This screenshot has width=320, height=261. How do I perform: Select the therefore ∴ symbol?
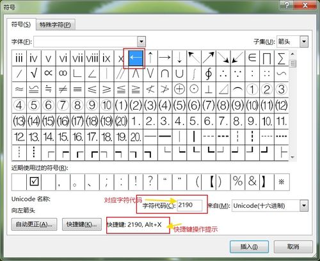[223, 74]
